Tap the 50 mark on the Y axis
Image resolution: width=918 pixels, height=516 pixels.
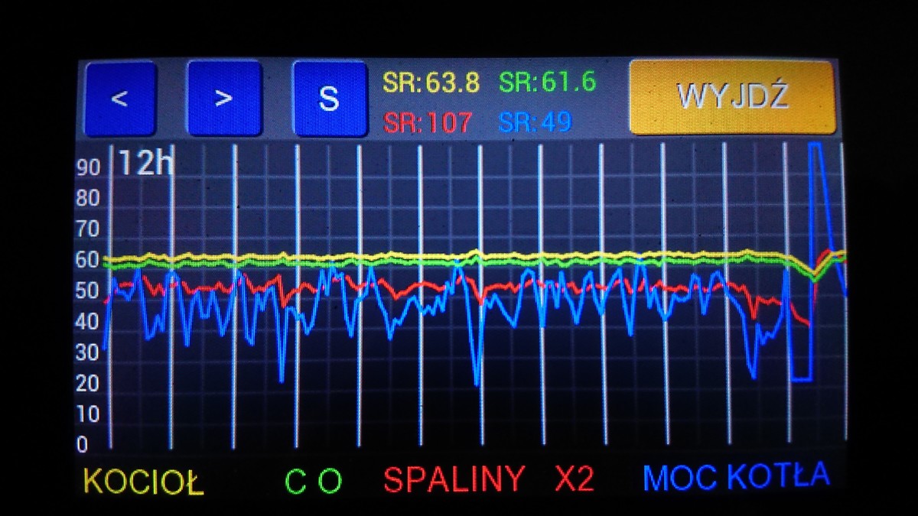click(90, 291)
